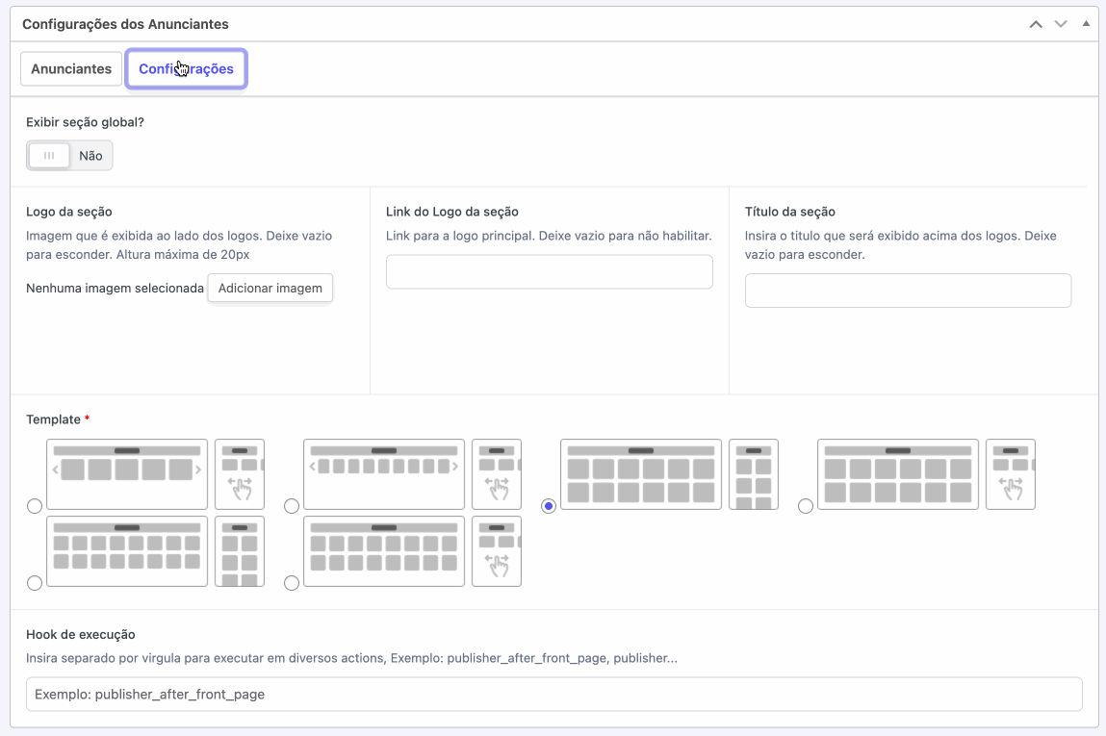The height and width of the screenshot is (736, 1106).
Task: Move the Configurações dos Anunciantes panel up
Action: point(1036,24)
